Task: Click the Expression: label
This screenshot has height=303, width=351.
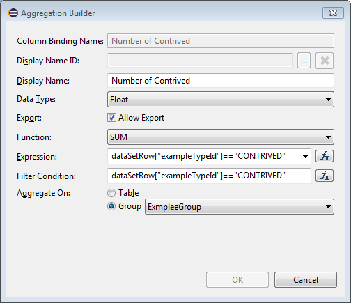Action: tap(37, 157)
